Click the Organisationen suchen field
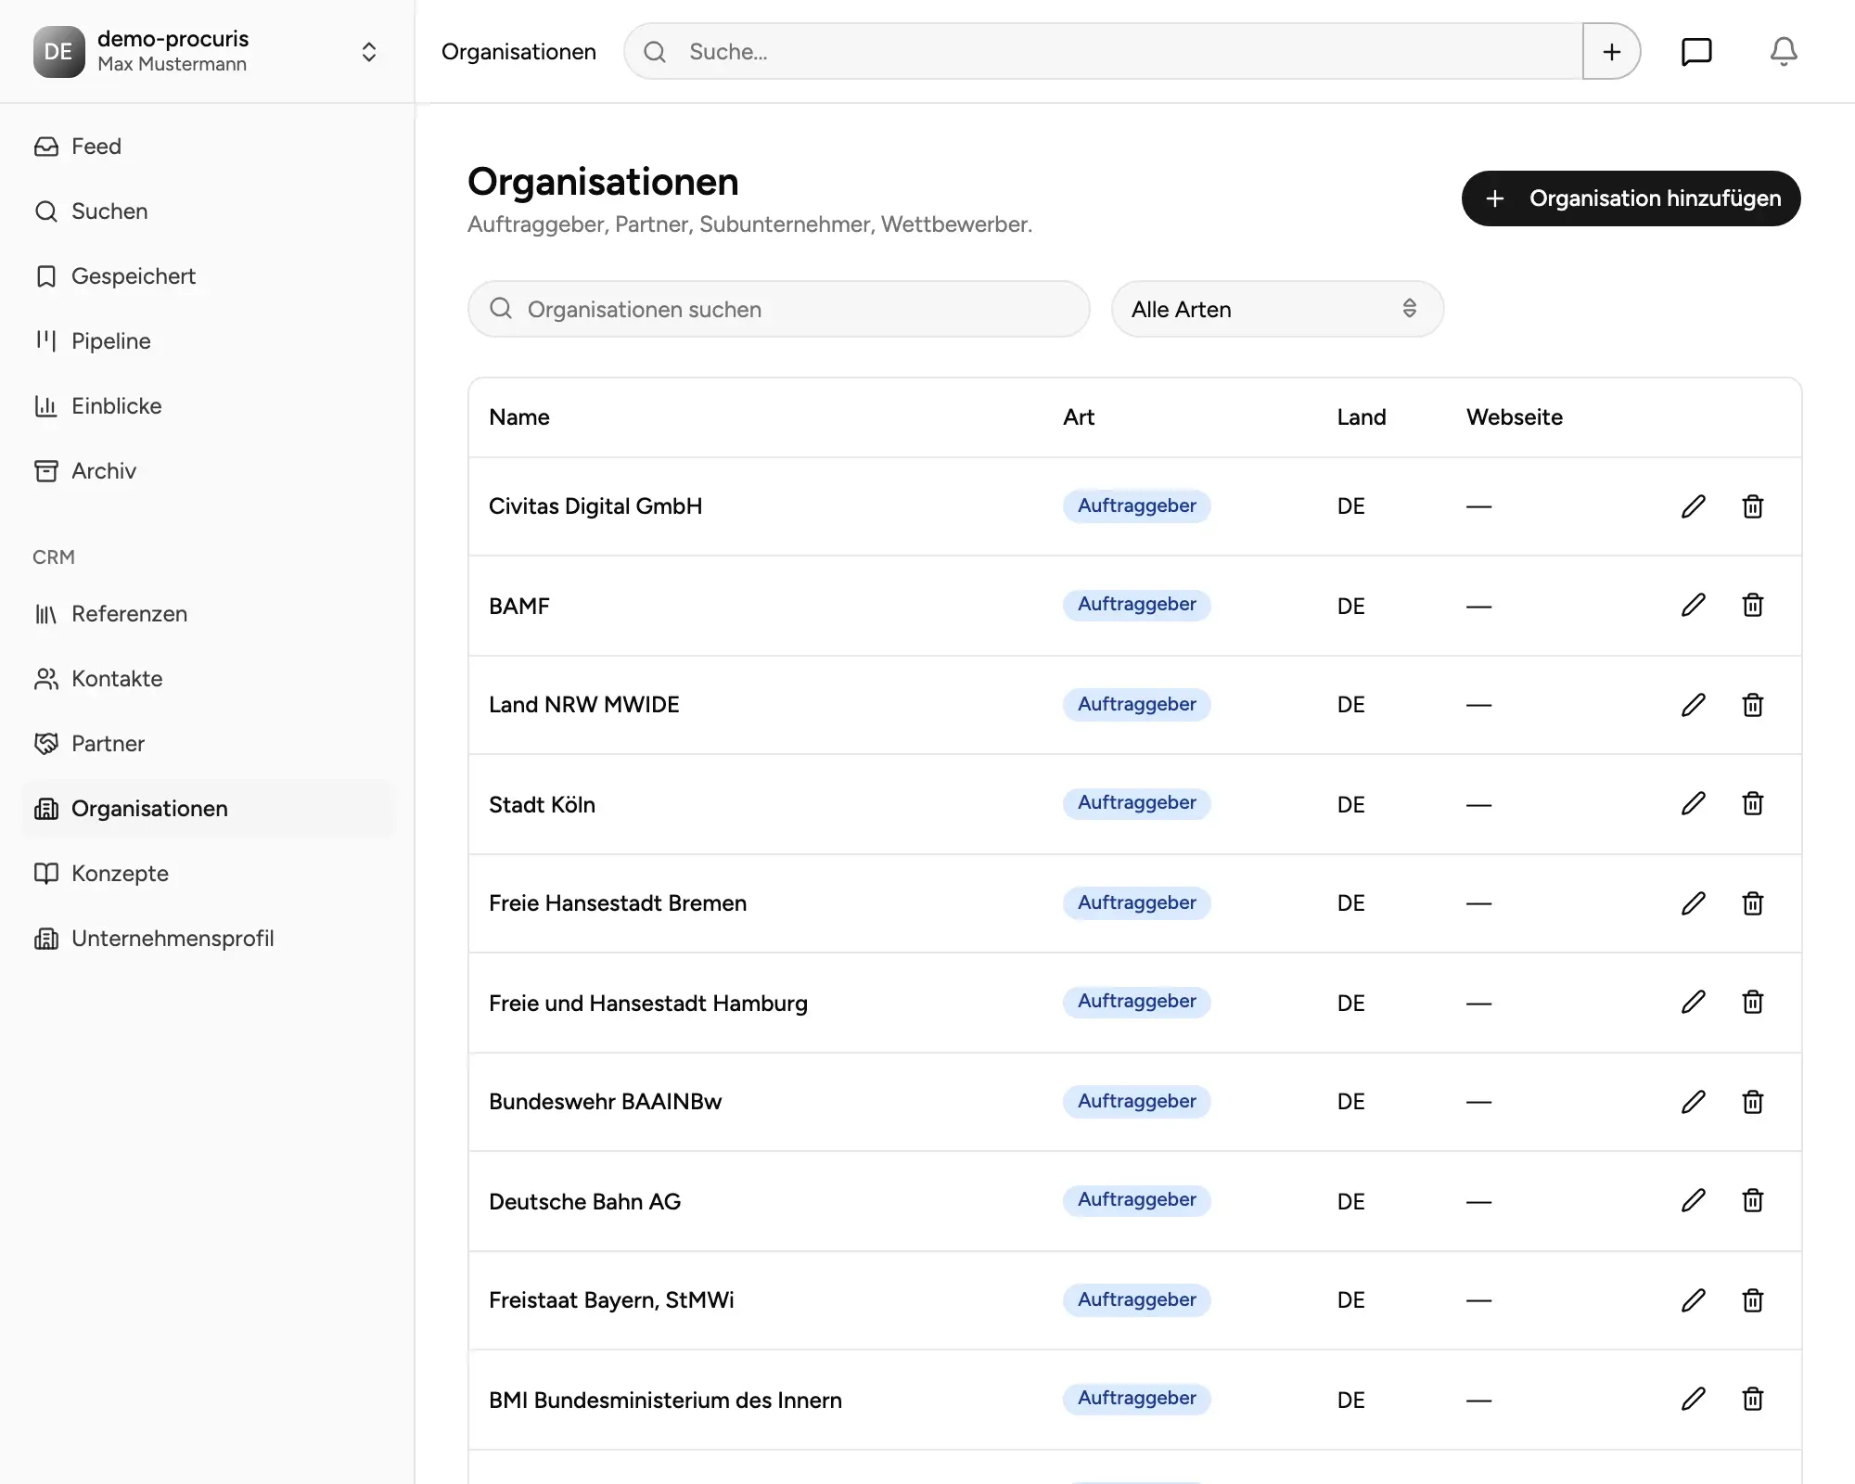Viewport: 1855px width, 1484px height. [779, 309]
